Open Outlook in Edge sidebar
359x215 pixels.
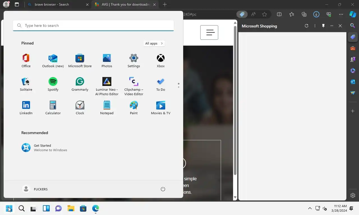click(353, 82)
